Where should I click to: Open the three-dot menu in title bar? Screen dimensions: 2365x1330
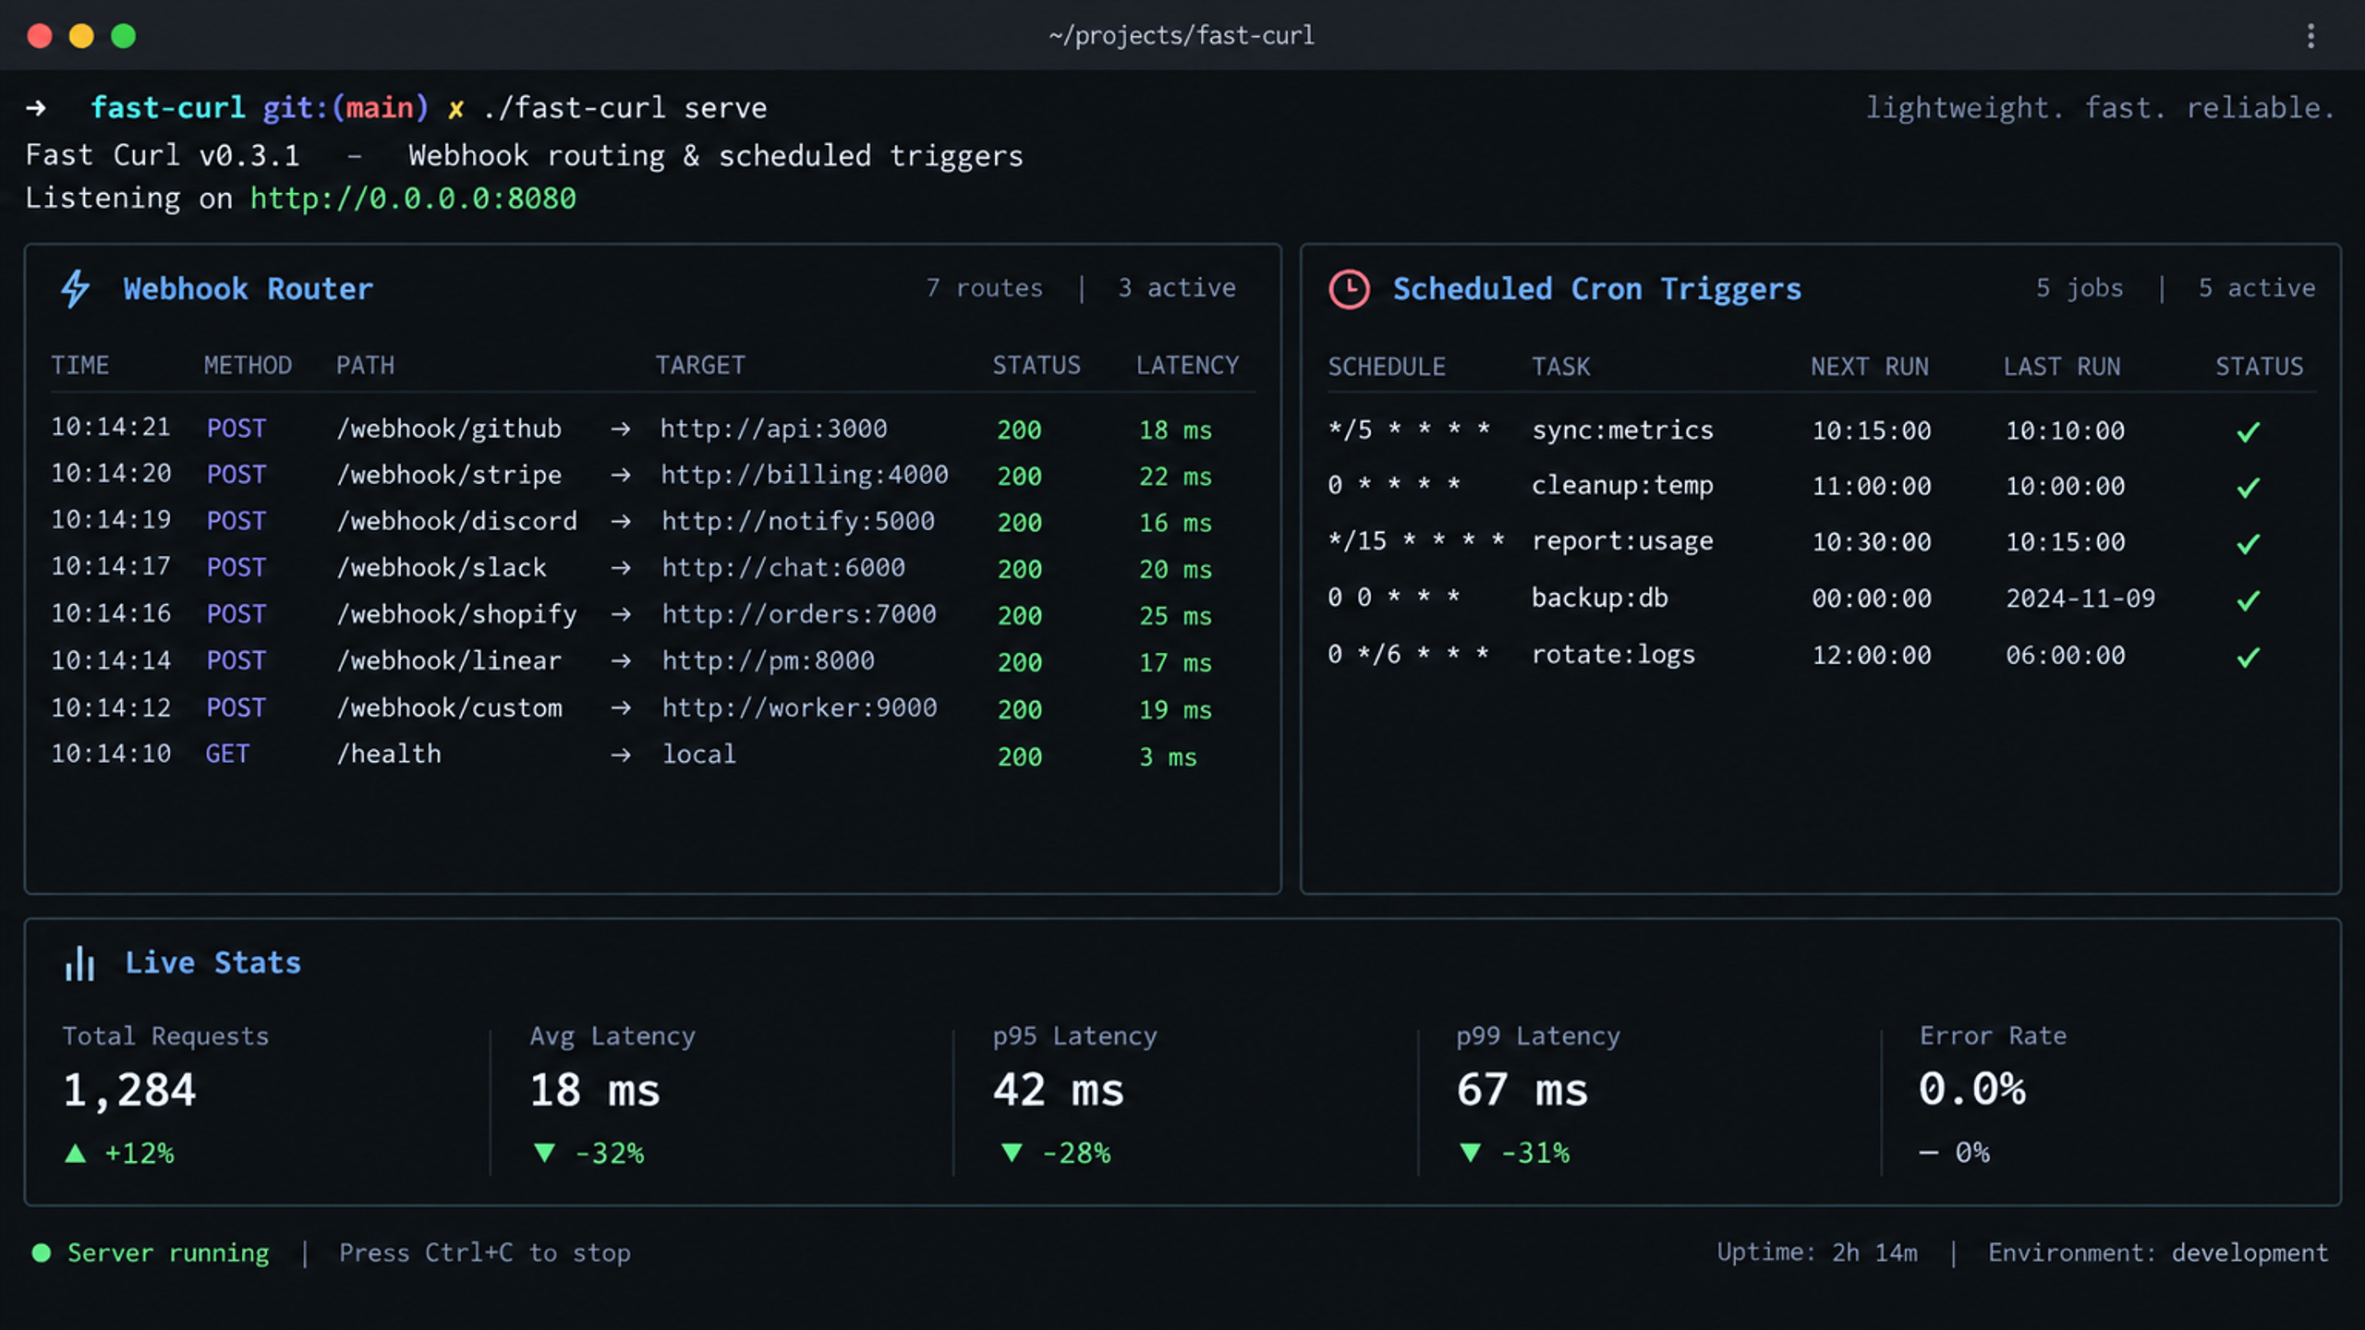[x=2310, y=36]
